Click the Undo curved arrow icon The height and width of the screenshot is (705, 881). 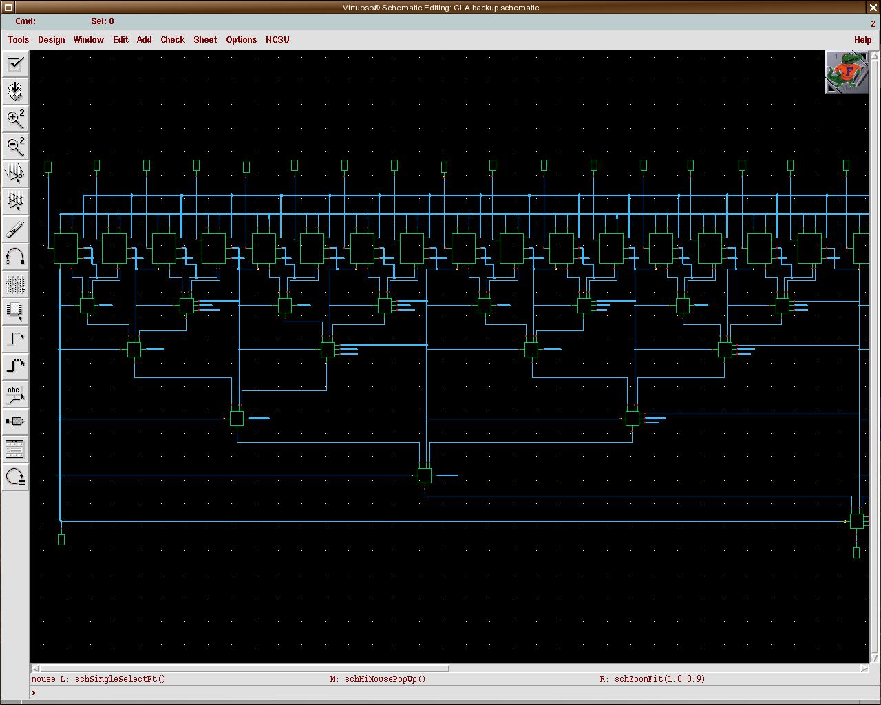click(15, 256)
